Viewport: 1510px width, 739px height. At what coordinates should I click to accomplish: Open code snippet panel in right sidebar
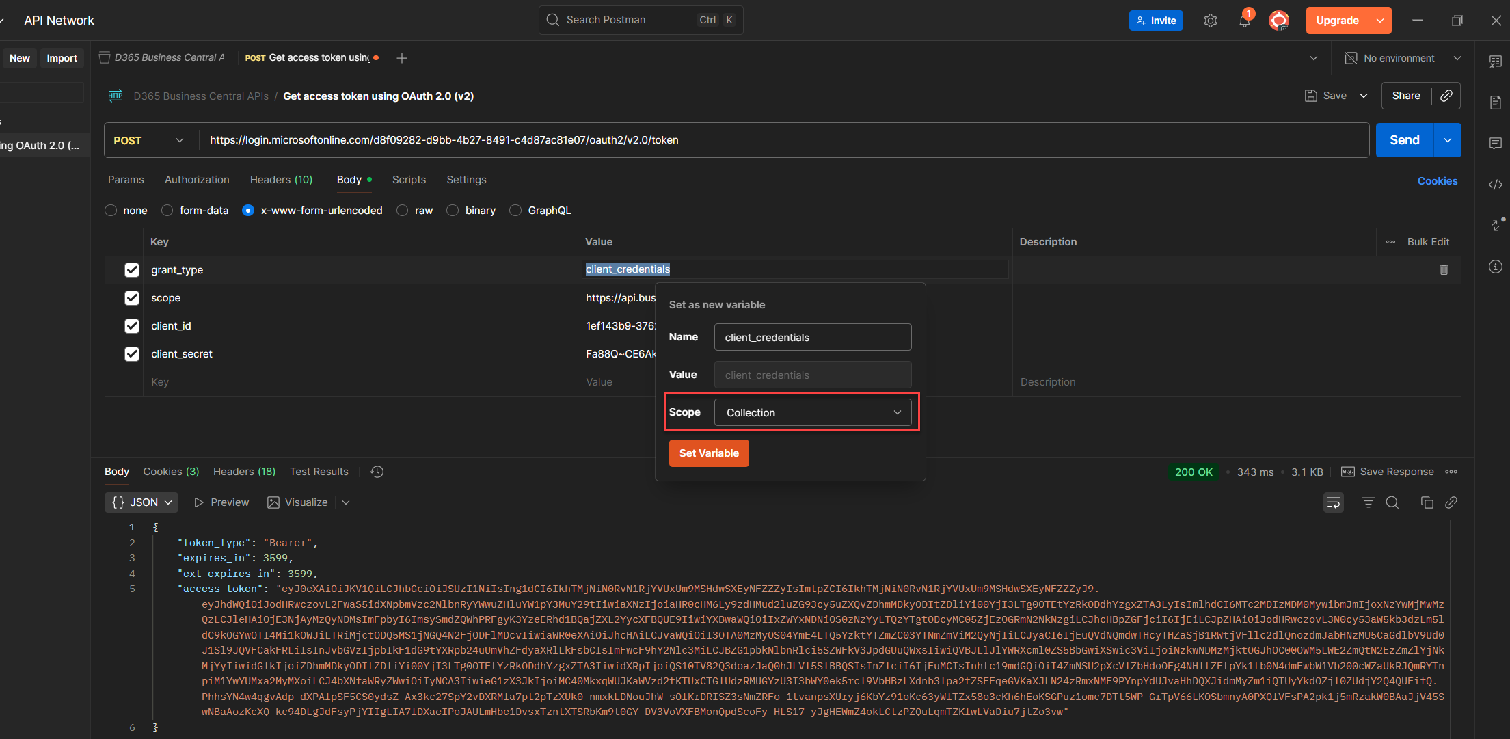tap(1496, 185)
